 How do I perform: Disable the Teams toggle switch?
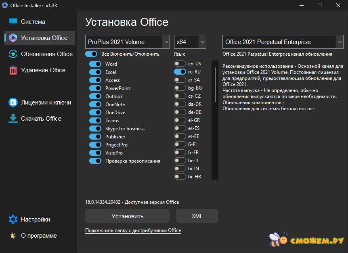[95, 121]
